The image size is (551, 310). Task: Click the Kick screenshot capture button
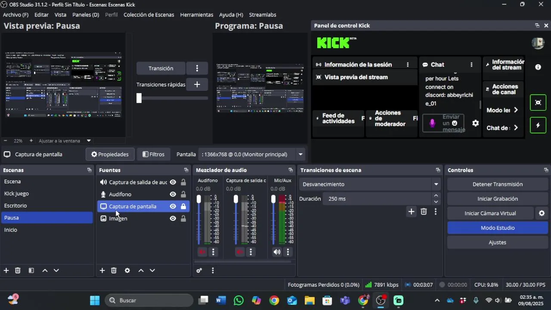click(x=538, y=102)
